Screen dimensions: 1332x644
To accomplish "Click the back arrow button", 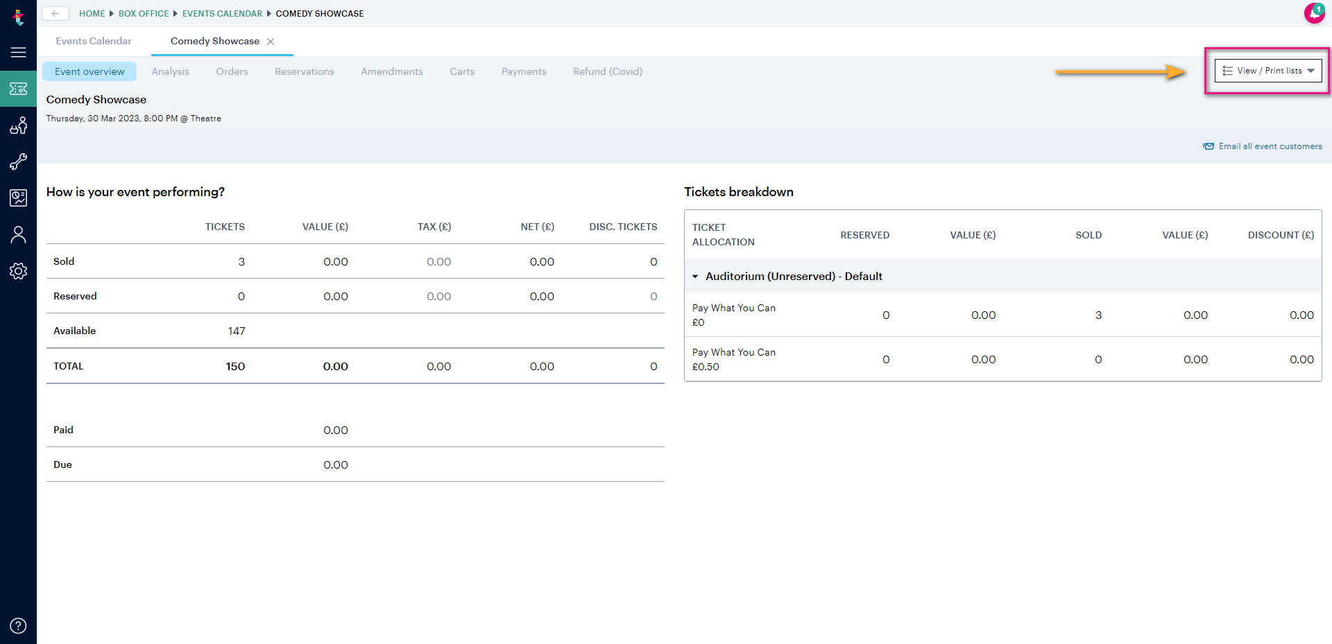I will pos(55,13).
